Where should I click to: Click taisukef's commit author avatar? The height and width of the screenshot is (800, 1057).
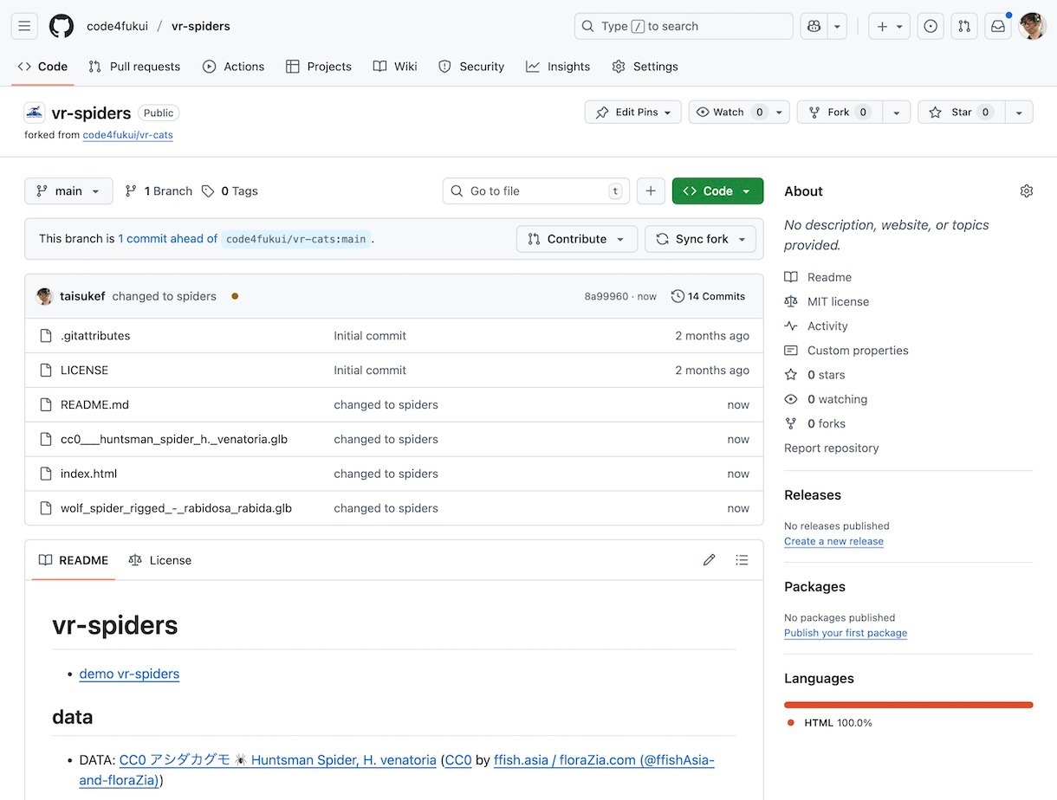(x=45, y=296)
